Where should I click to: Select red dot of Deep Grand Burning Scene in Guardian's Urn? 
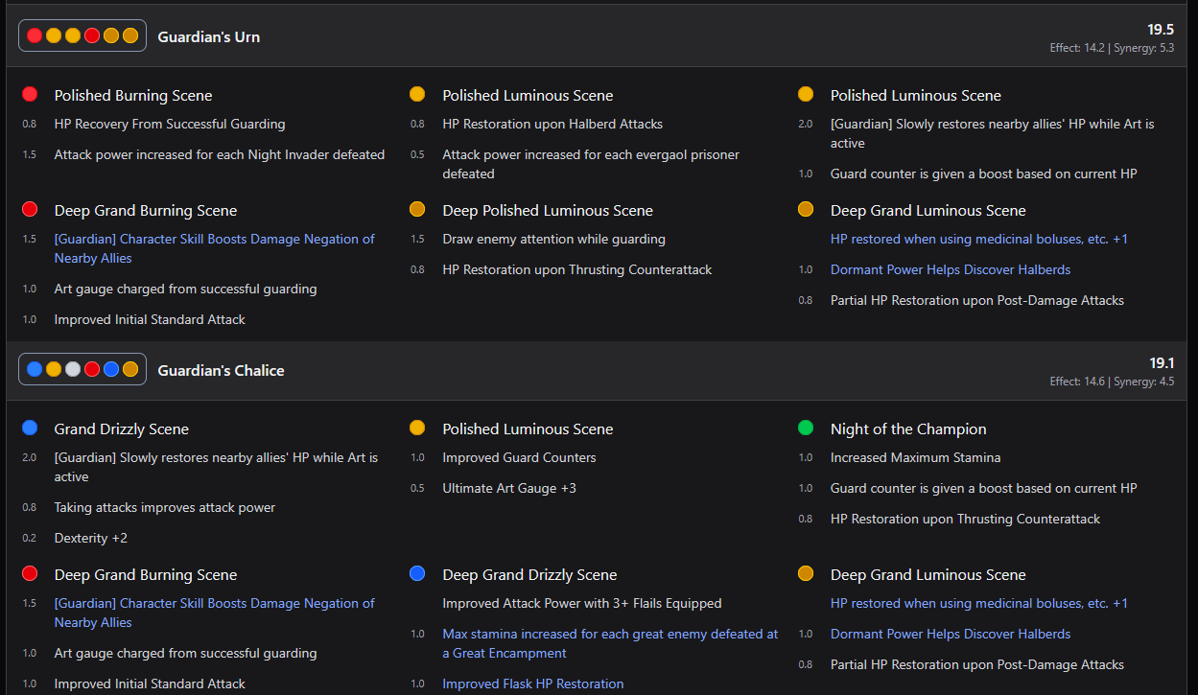(30, 209)
